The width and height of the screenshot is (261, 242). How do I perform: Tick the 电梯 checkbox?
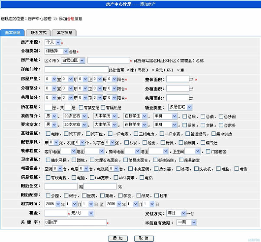pyautogui.click(x=47, y=134)
